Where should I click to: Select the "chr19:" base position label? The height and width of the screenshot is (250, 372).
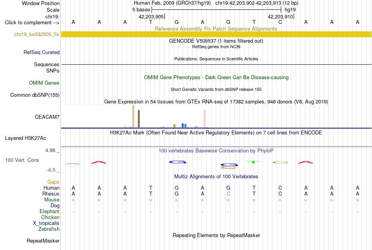pos(52,16)
